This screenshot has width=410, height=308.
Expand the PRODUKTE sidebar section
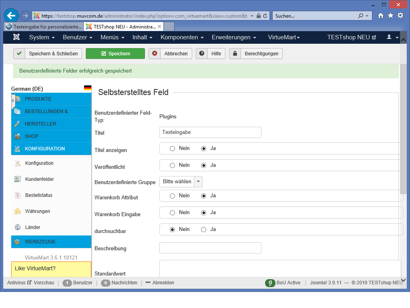[x=38, y=99]
